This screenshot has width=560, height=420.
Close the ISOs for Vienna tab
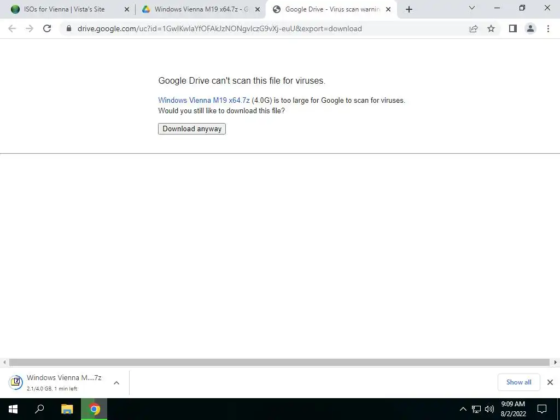[x=127, y=10]
